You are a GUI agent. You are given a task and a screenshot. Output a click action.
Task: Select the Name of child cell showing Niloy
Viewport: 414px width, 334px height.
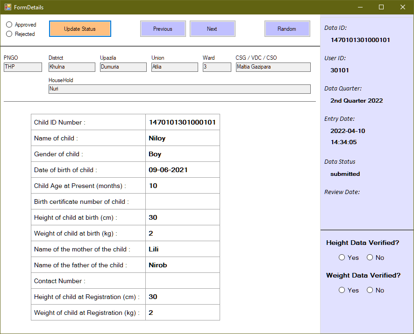click(x=182, y=138)
